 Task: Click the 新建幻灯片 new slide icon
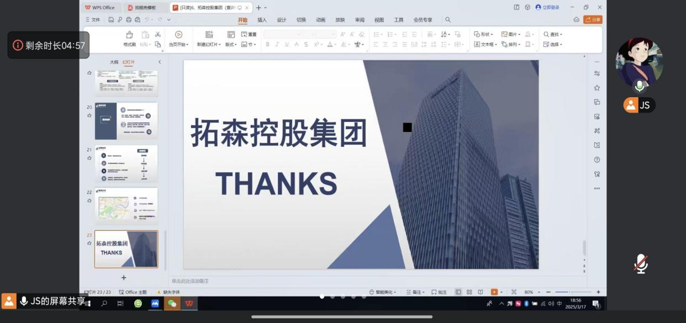click(209, 35)
